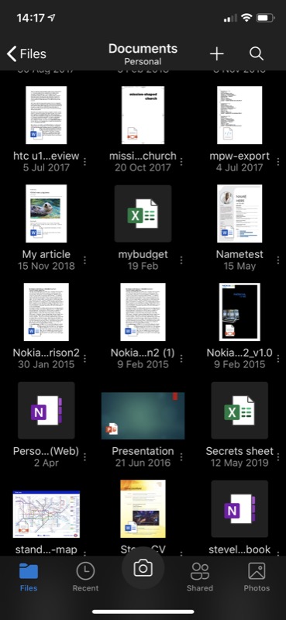Tap the 'stevel...book' file name
The image size is (286, 620).
[239, 549]
